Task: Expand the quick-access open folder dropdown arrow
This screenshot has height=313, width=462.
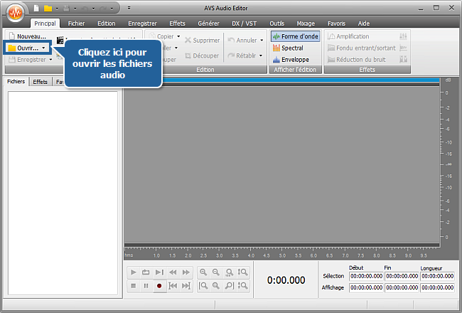Action: [57, 9]
